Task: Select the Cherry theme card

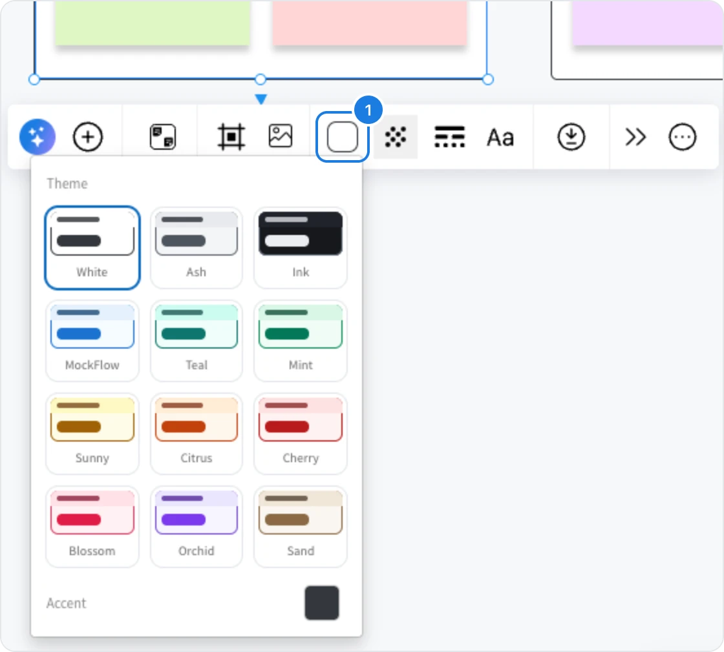Action: click(300, 434)
